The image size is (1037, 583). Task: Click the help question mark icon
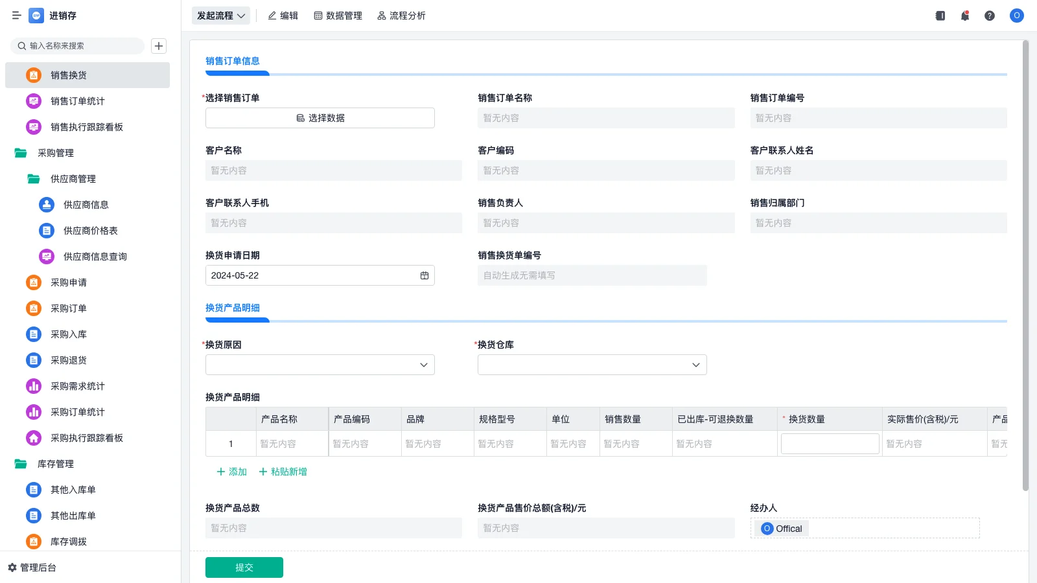[x=990, y=15]
